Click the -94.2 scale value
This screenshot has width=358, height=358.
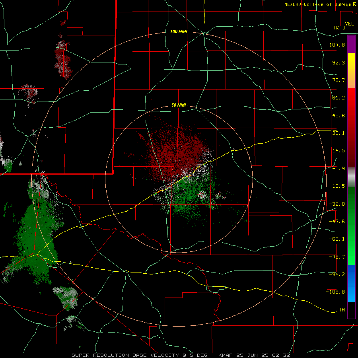337,274
